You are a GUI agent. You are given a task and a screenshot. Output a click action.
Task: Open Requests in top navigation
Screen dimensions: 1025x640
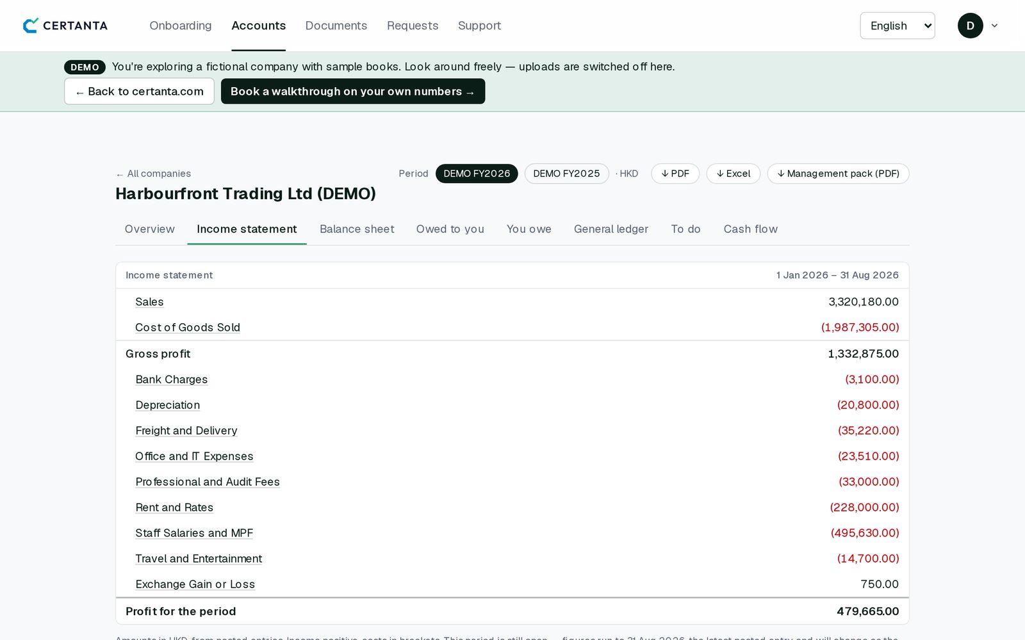pos(413,26)
